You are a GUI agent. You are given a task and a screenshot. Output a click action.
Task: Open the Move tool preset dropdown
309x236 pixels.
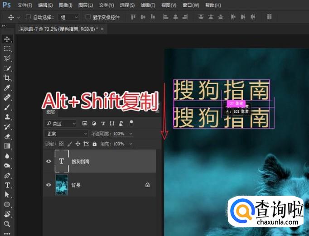[x=19, y=18]
